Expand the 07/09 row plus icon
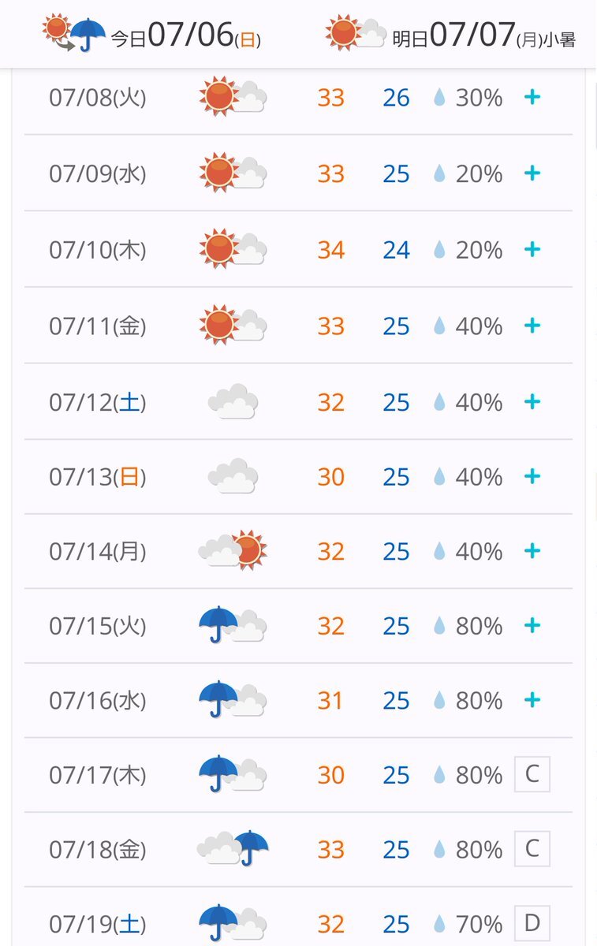597x946 pixels. (x=532, y=173)
